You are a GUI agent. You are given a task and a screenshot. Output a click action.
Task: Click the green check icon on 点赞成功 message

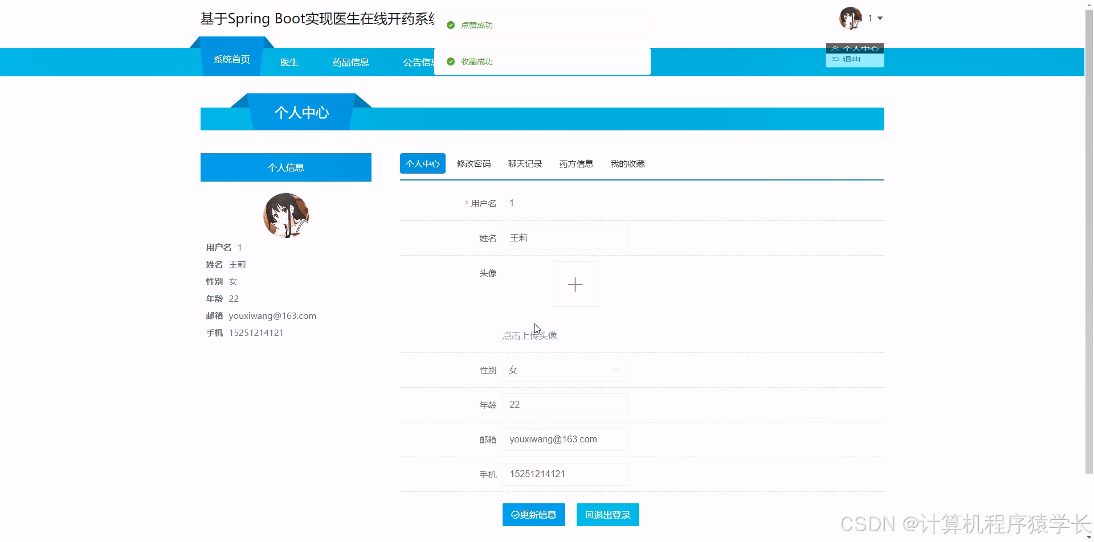450,25
